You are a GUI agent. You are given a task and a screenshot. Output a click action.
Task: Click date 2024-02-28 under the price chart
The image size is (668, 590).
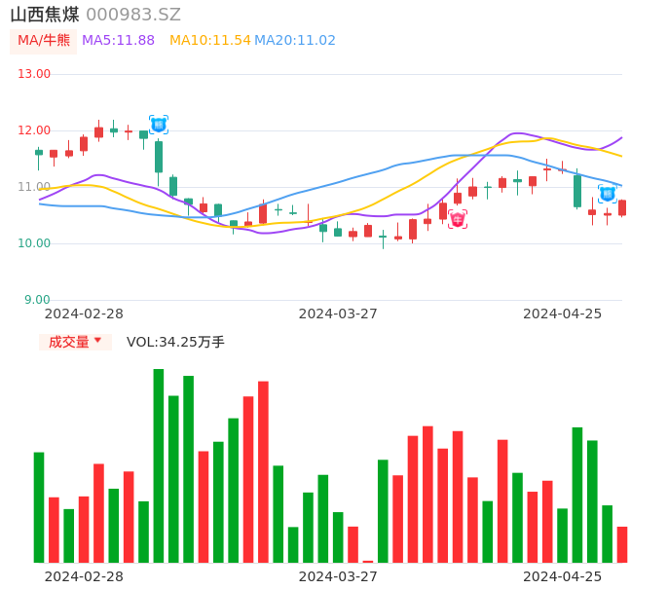click(x=84, y=313)
